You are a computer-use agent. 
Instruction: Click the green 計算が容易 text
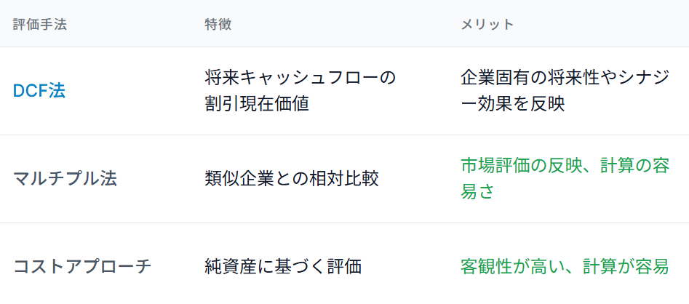626,267
